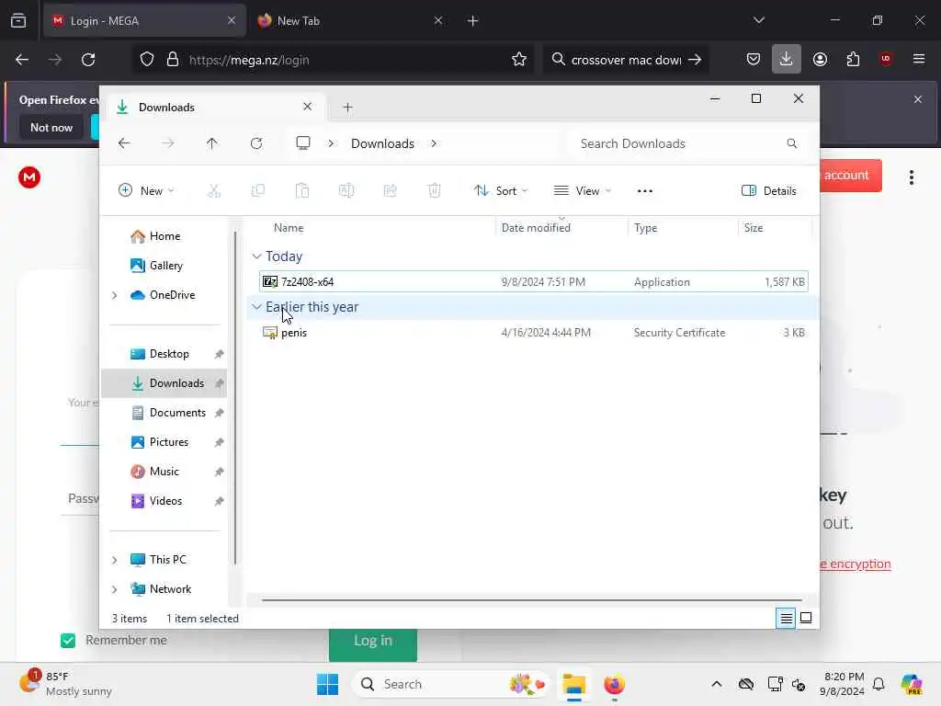The height and width of the screenshot is (706, 941).
Task: Select the 7z2408-x64 file
Action: [534, 282]
